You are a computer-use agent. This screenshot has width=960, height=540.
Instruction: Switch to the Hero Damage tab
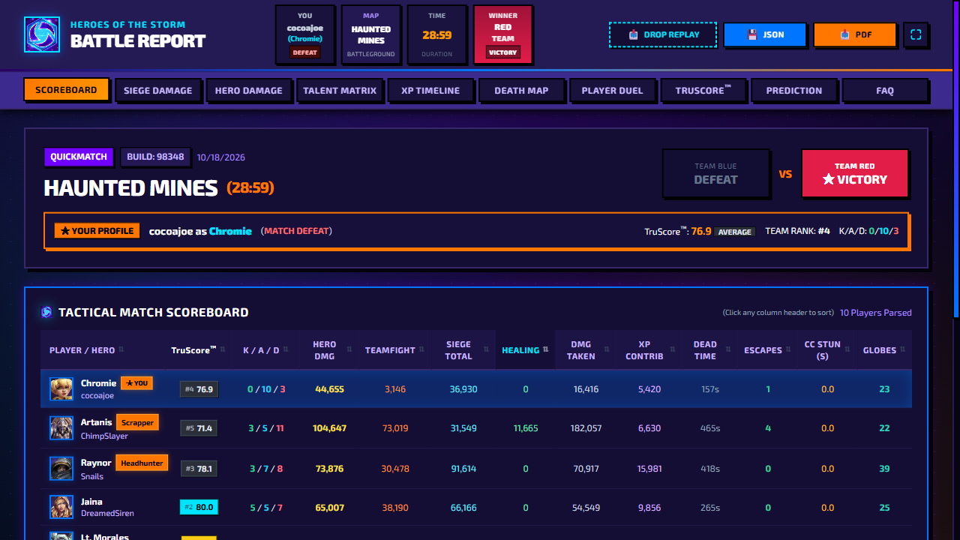pyautogui.click(x=248, y=90)
